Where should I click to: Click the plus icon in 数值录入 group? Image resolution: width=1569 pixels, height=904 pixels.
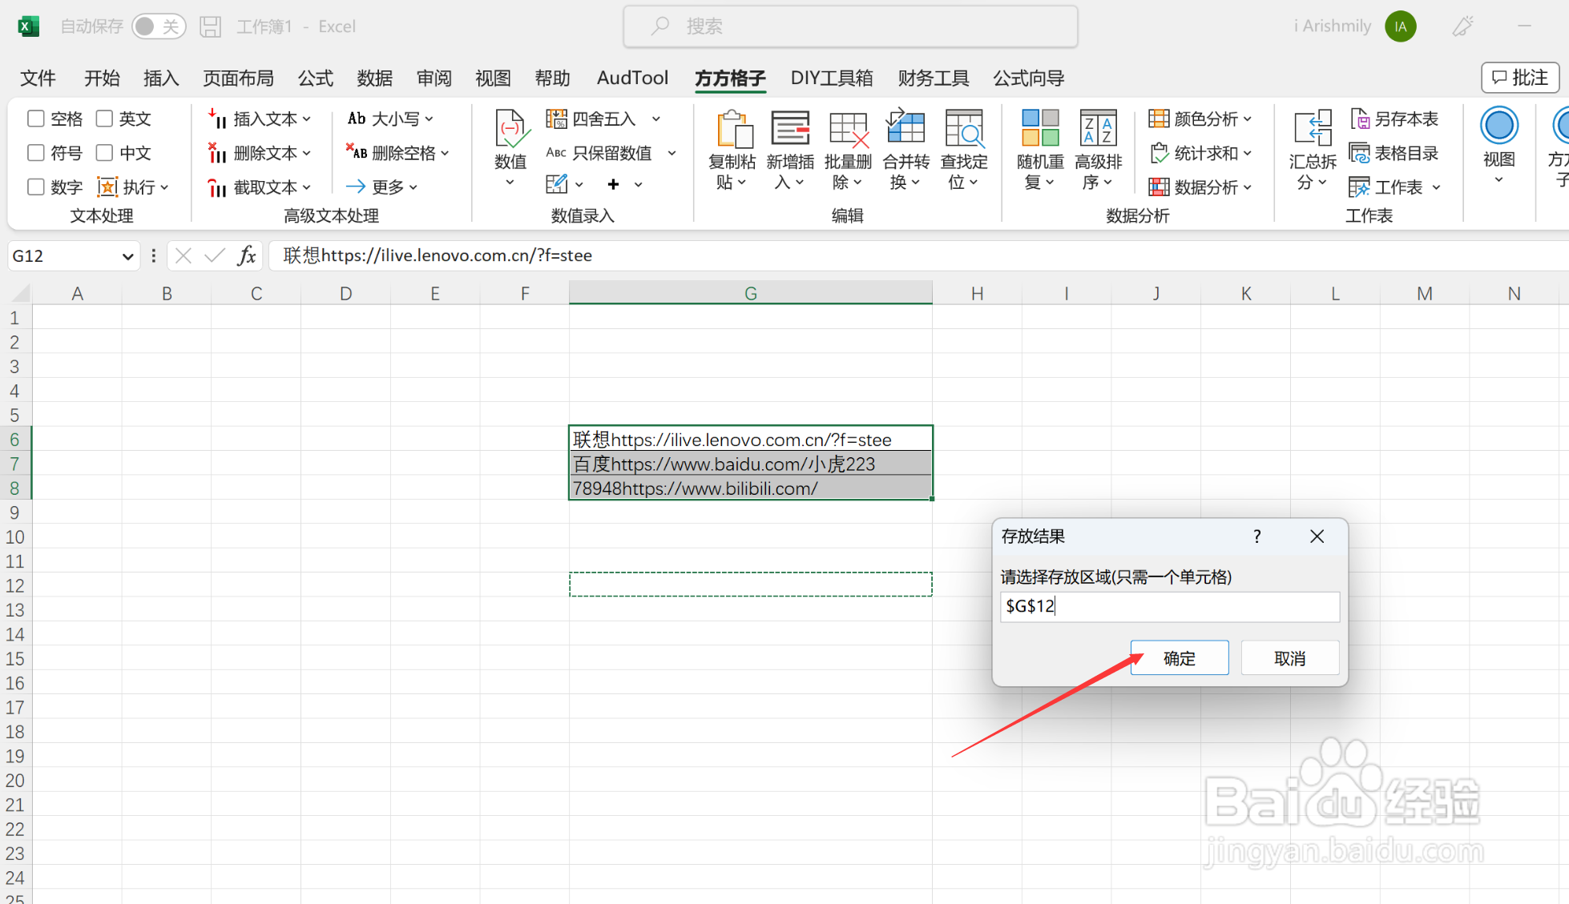[x=613, y=184]
